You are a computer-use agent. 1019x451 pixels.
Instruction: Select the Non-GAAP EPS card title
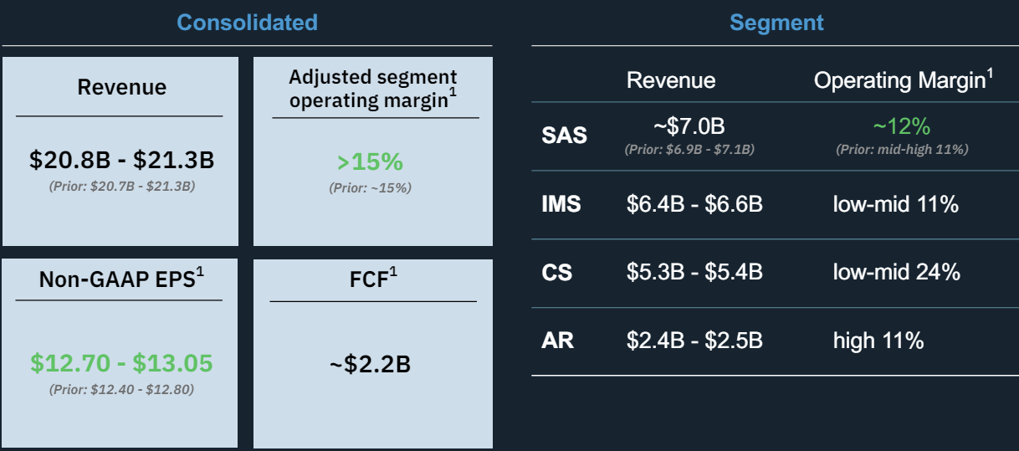[x=121, y=279]
